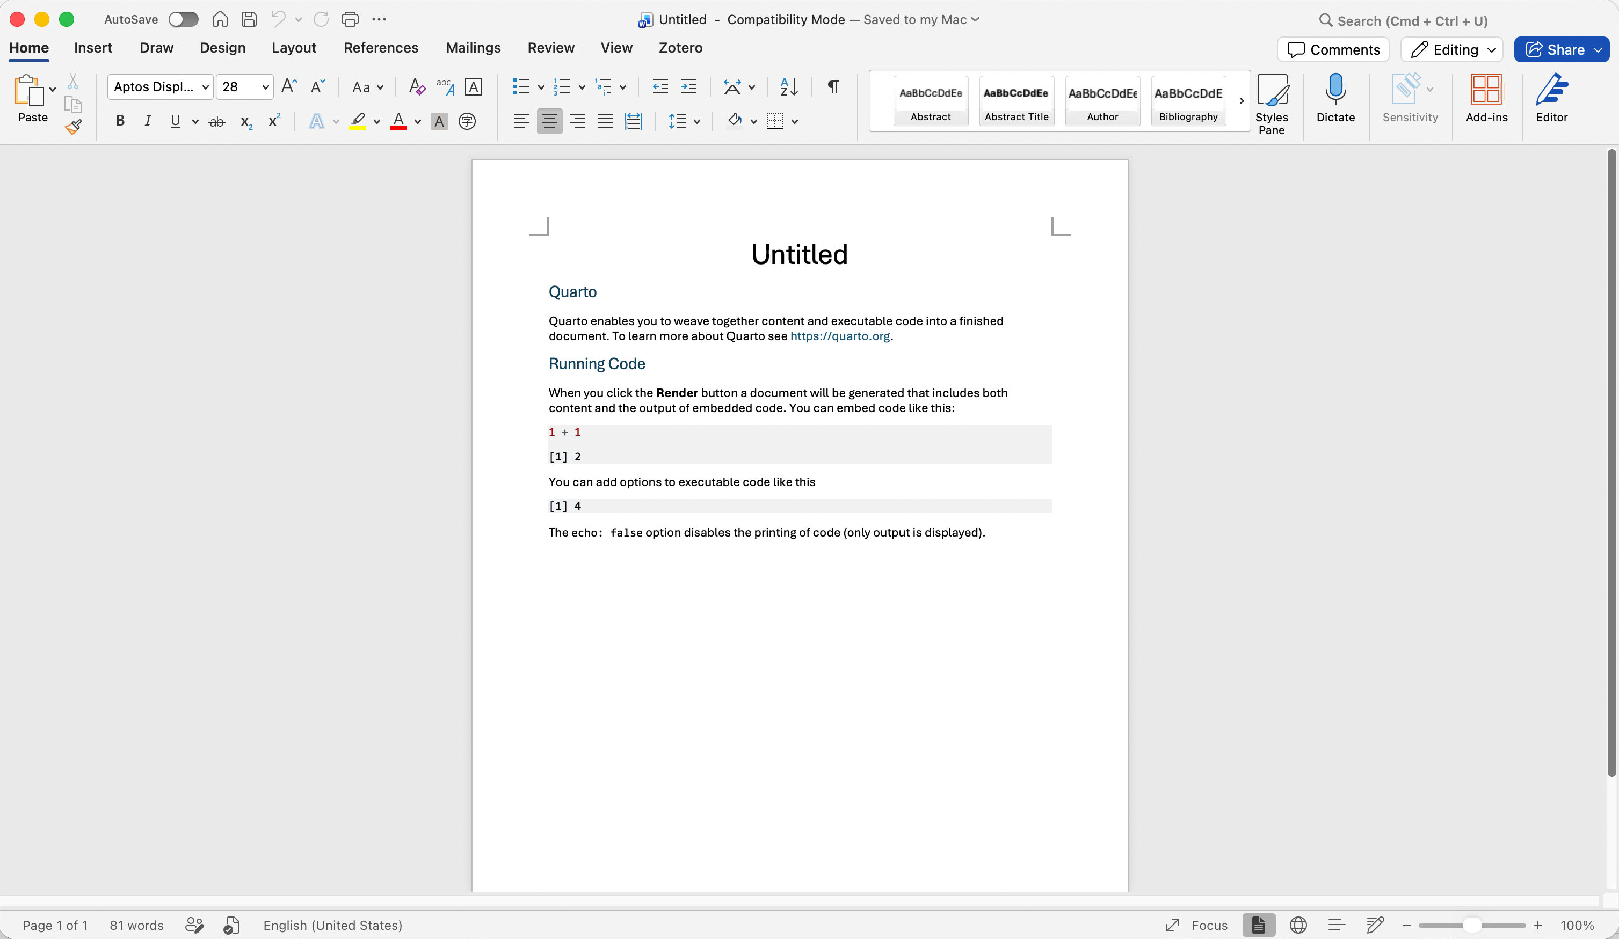This screenshot has width=1619, height=939.
Task: Toggle underline formatting
Action: coord(176,121)
